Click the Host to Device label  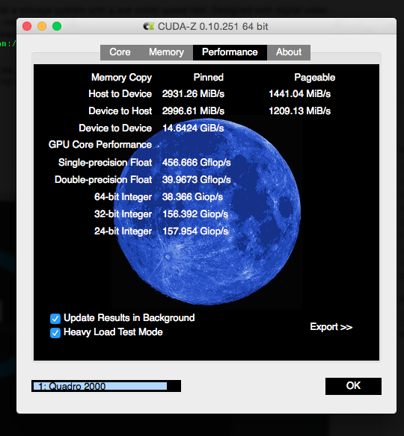point(120,94)
